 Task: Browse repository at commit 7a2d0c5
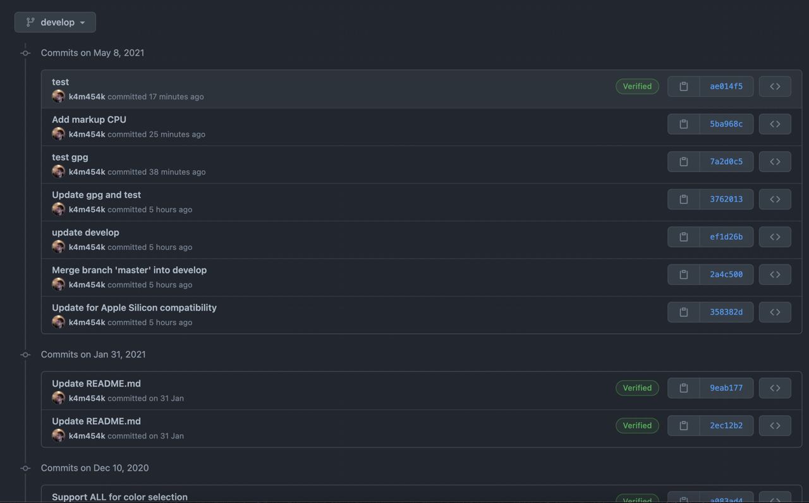[775, 161]
